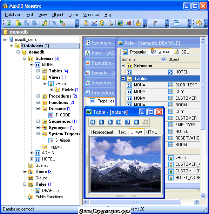Click the horizontal scrollbar thumb at bottom

tap(135, 202)
